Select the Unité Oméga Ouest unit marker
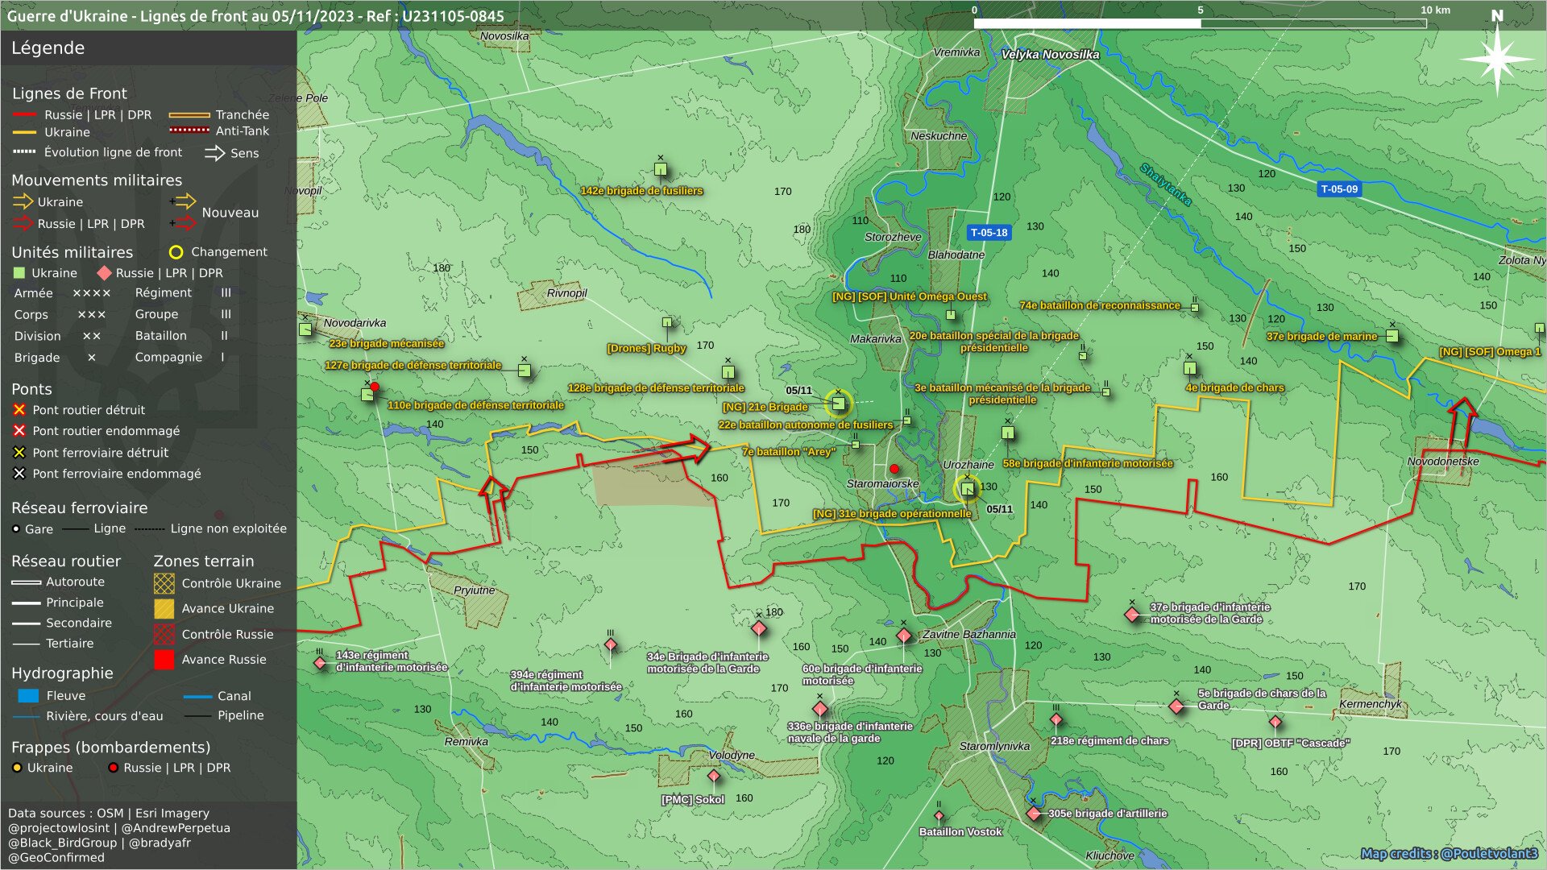Screen dimensions: 1547x870 [x=951, y=315]
